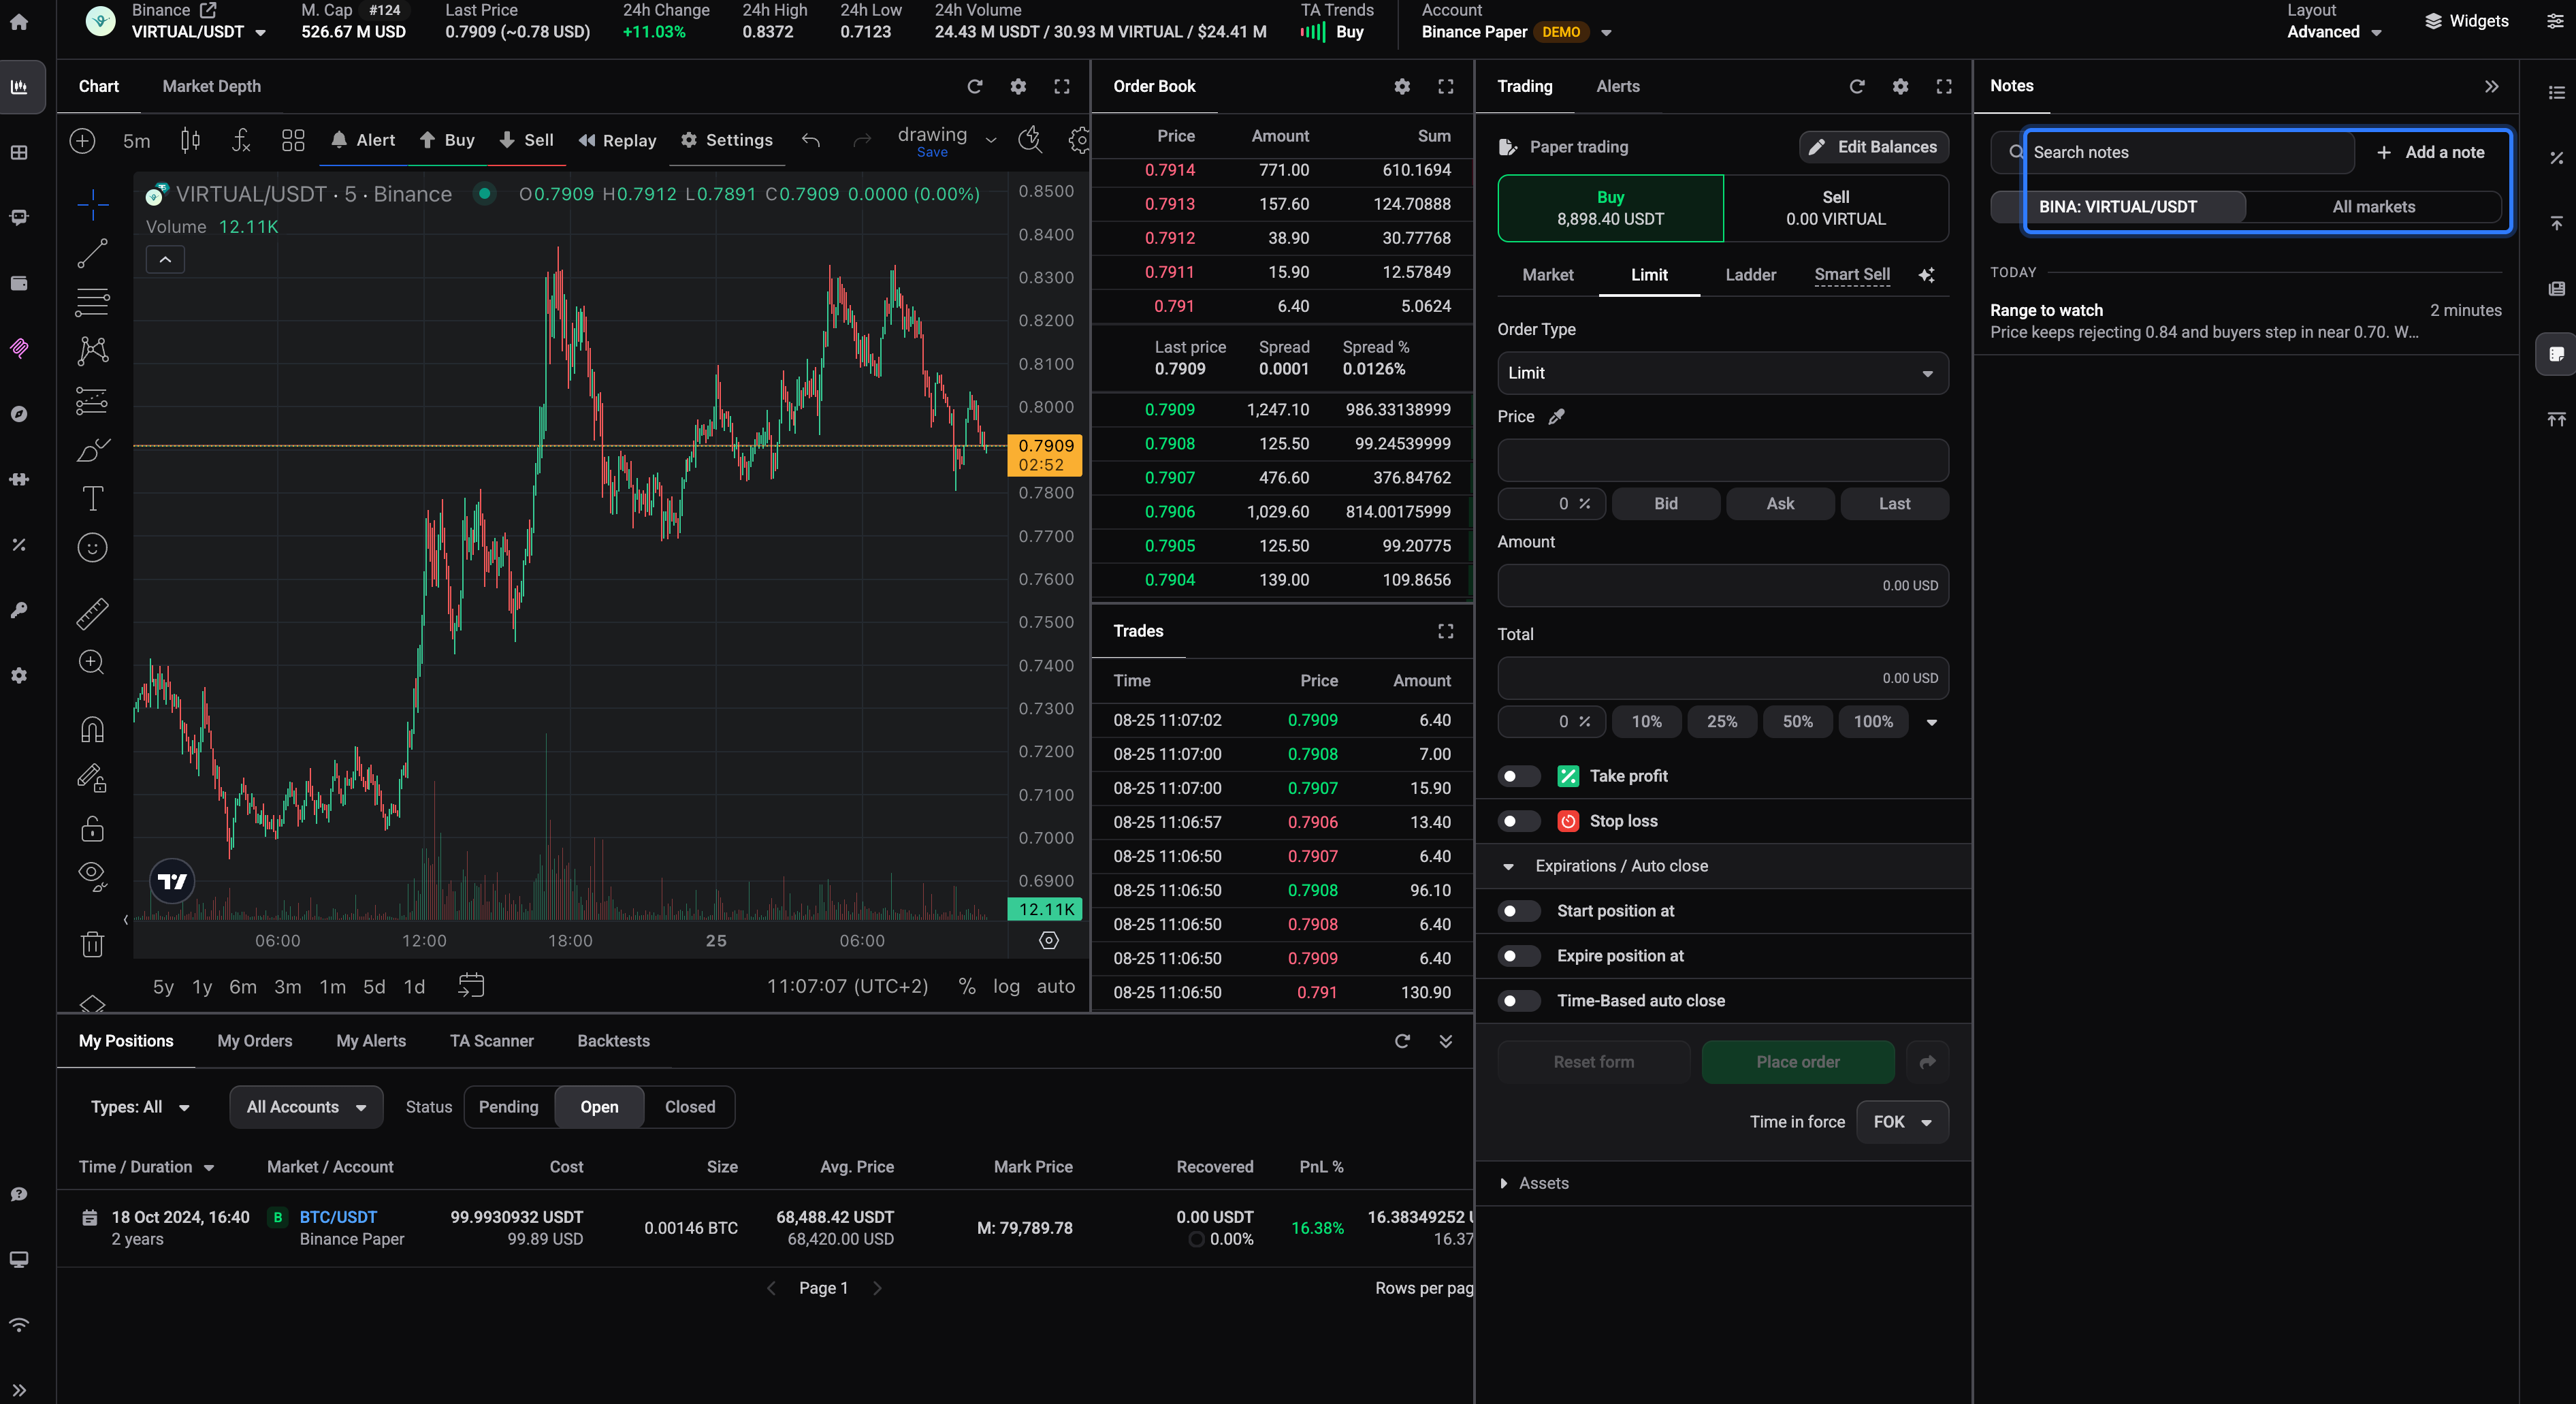Expand the Assets section
The width and height of the screenshot is (2576, 1404).
[1533, 1183]
